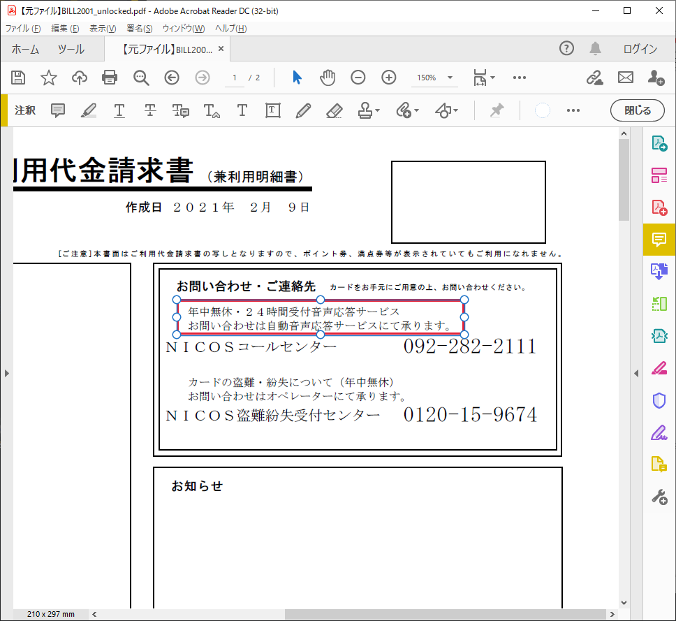
Task: Share a link to the file
Action: click(594, 78)
